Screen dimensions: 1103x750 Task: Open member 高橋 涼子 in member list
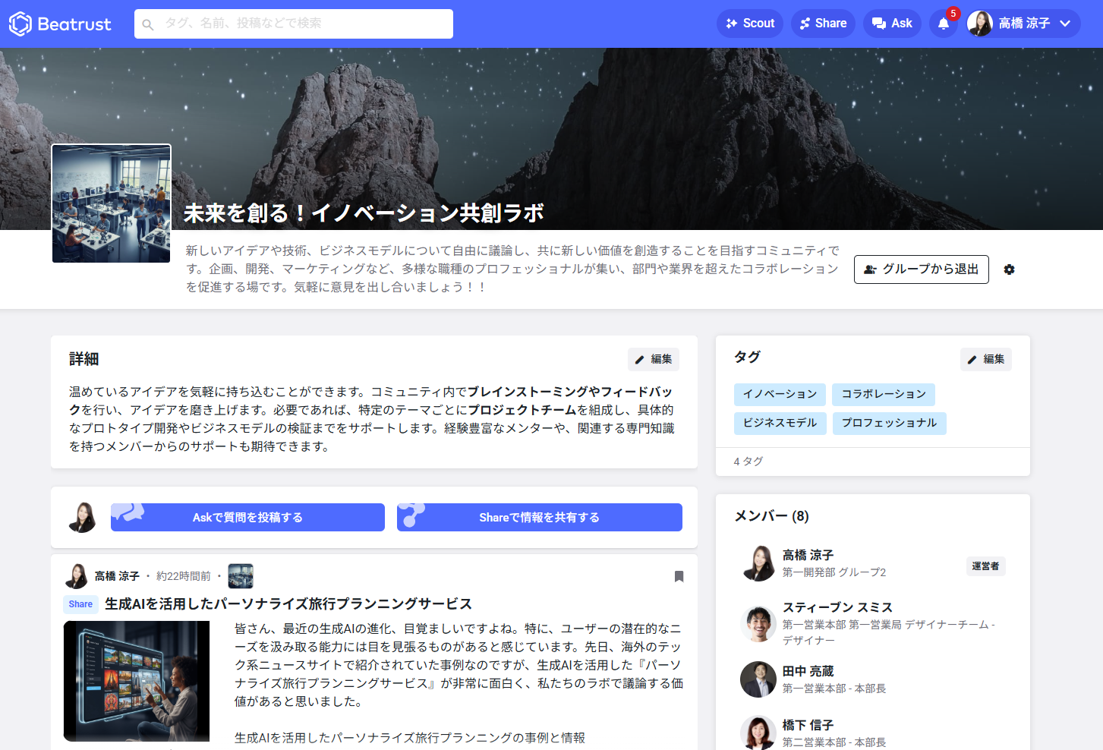pos(808,555)
